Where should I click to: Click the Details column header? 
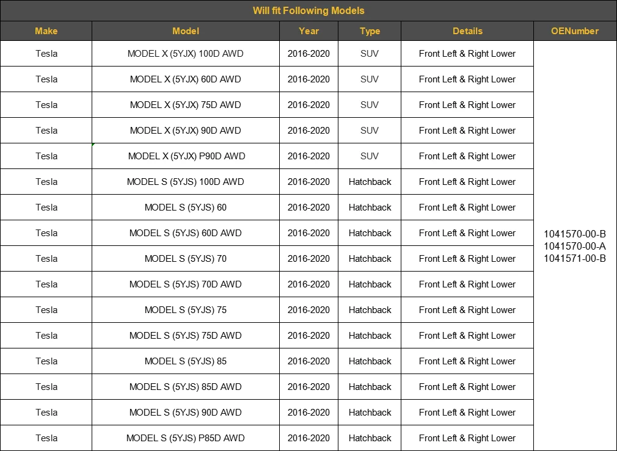point(467,31)
